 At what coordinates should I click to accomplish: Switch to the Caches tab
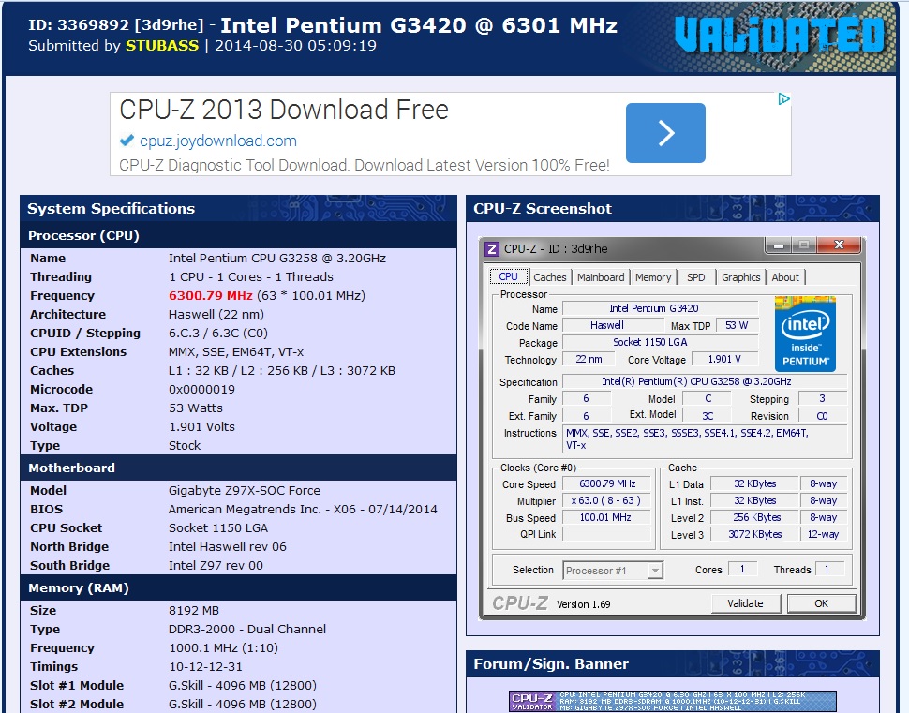pos(549,277)
